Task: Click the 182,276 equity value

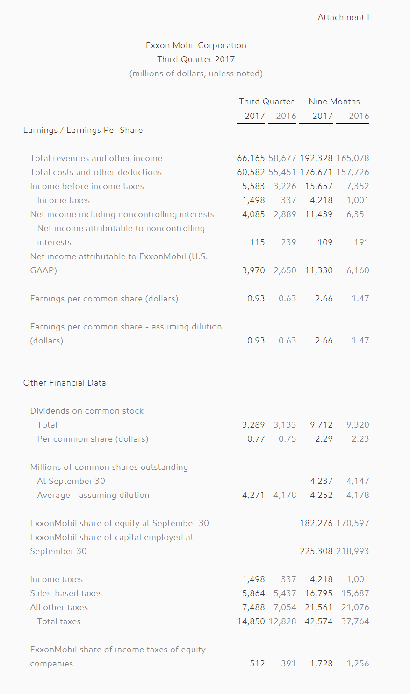Action: click(x=316, y=523)
